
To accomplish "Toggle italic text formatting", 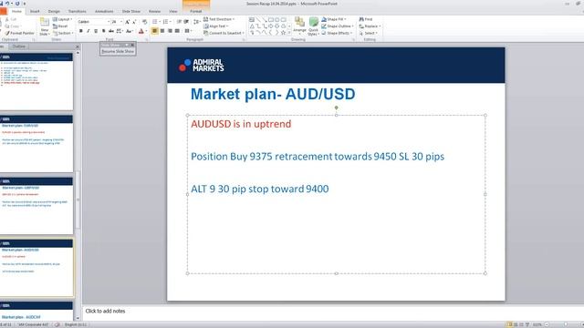I will tap(89, 31).
